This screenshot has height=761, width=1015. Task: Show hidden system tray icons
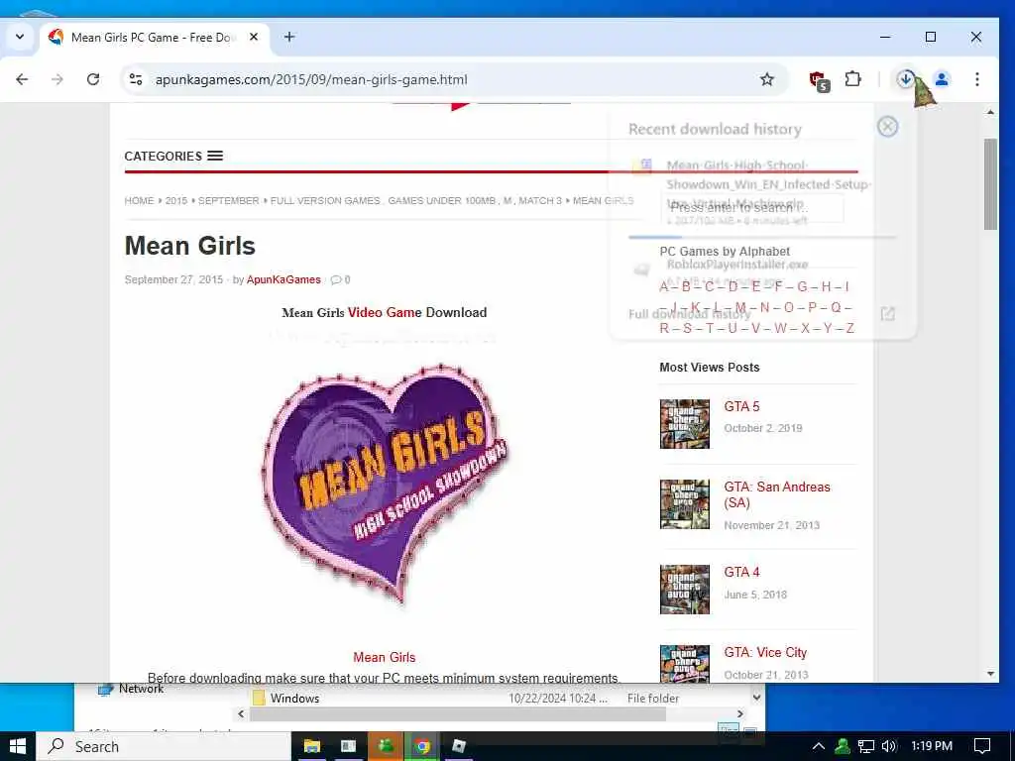pyautogui.click(x=818, y=746)
